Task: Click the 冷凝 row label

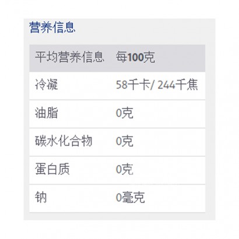Action: [x=47, y=85]
